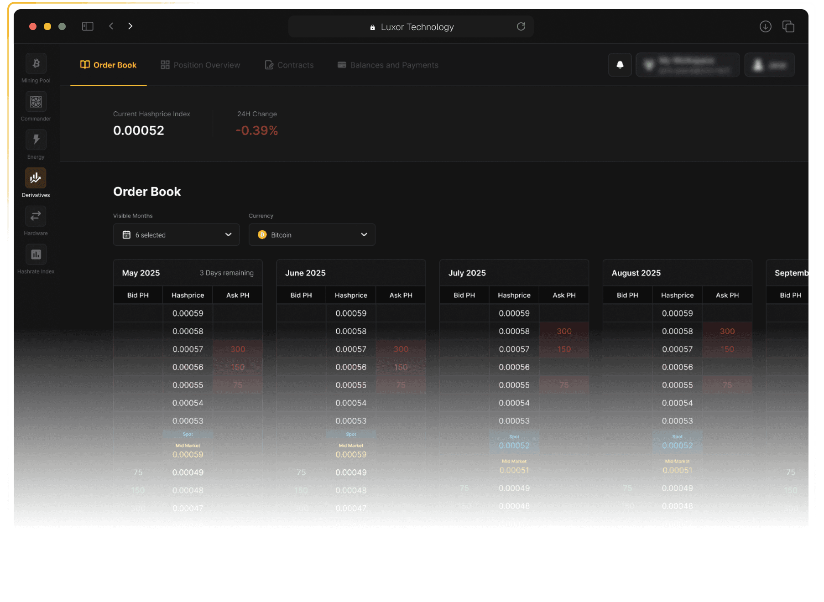Click the user account icon
The image size is (824, 602).
click(757, 65)
